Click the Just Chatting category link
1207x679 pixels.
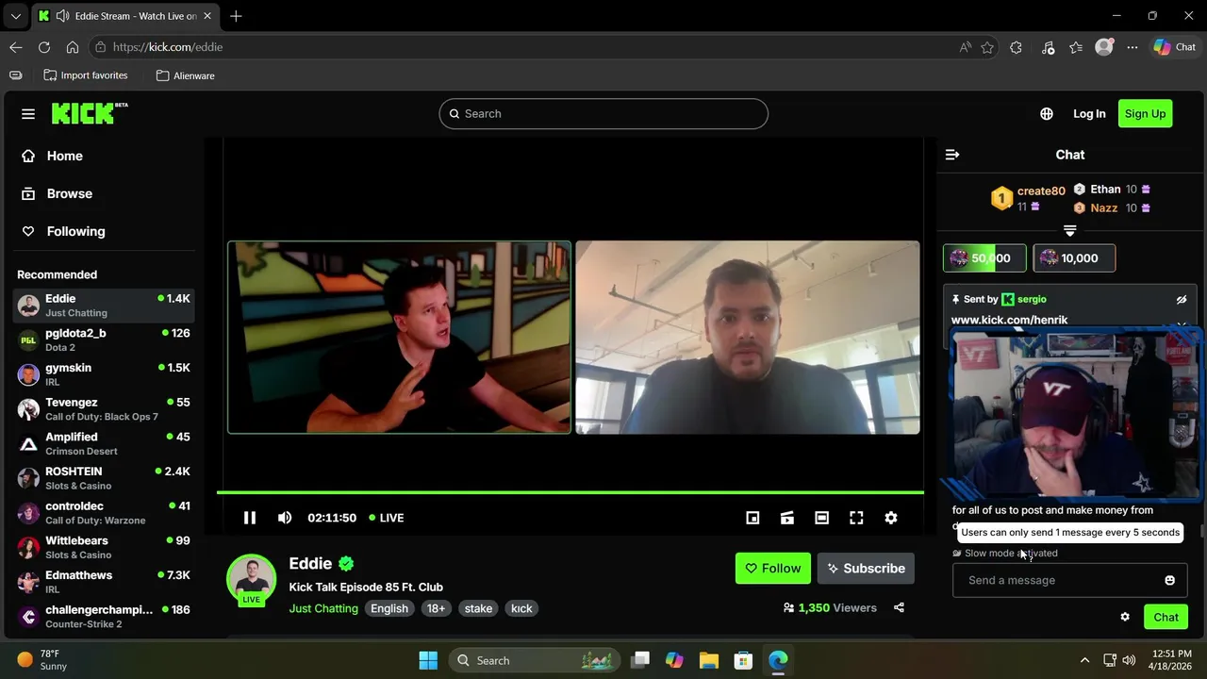point(323,609)
